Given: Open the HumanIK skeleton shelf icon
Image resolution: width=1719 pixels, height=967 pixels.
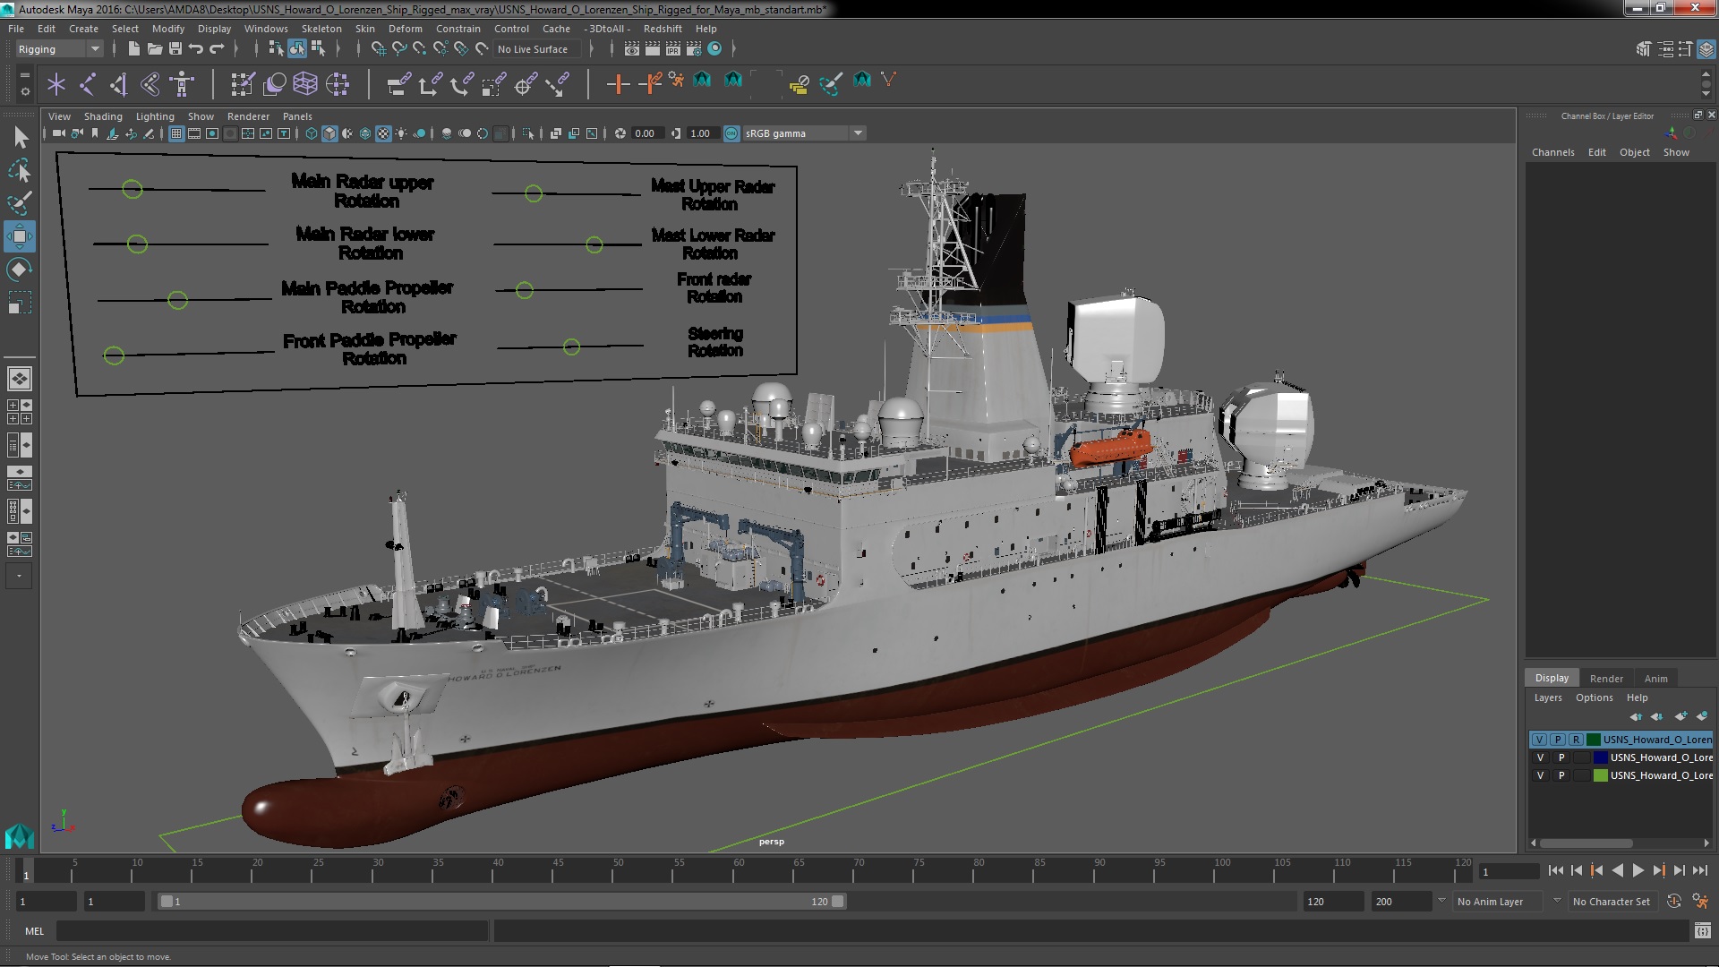Looking at the screenshot, I should 183,84.
